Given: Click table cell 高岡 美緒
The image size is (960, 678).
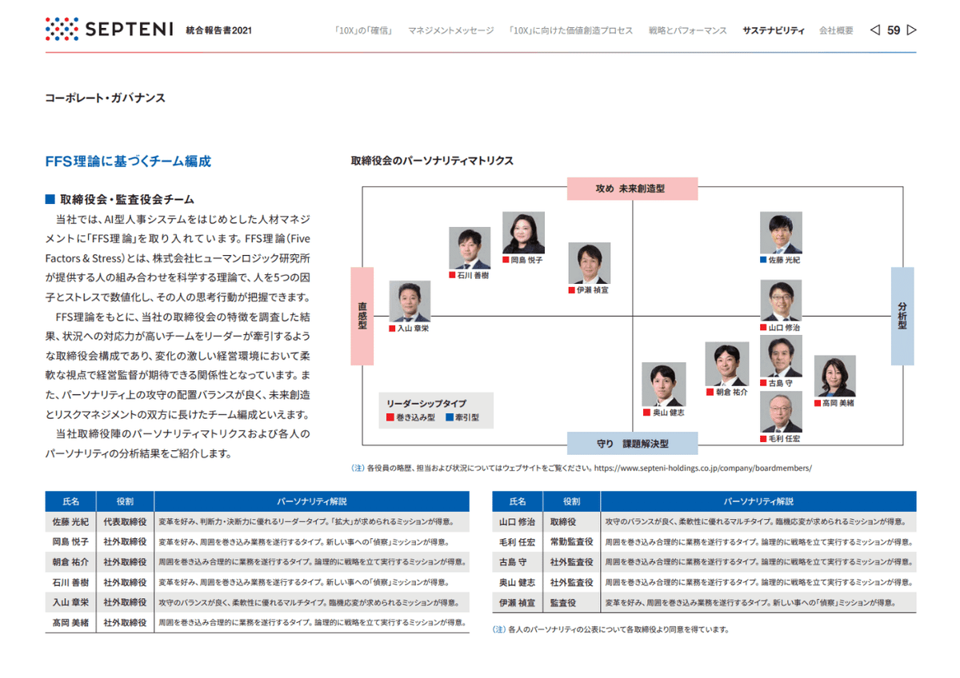Looking at the screenshot, I should point(70,622).
